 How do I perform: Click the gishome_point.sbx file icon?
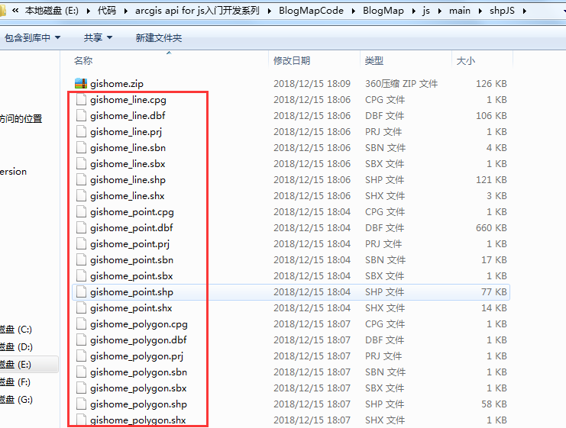point(81,276)
